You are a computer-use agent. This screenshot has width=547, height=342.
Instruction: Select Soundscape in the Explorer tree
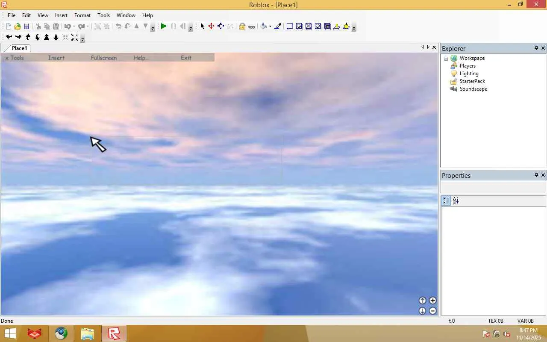pyautogui.click(x=473, y=89)
